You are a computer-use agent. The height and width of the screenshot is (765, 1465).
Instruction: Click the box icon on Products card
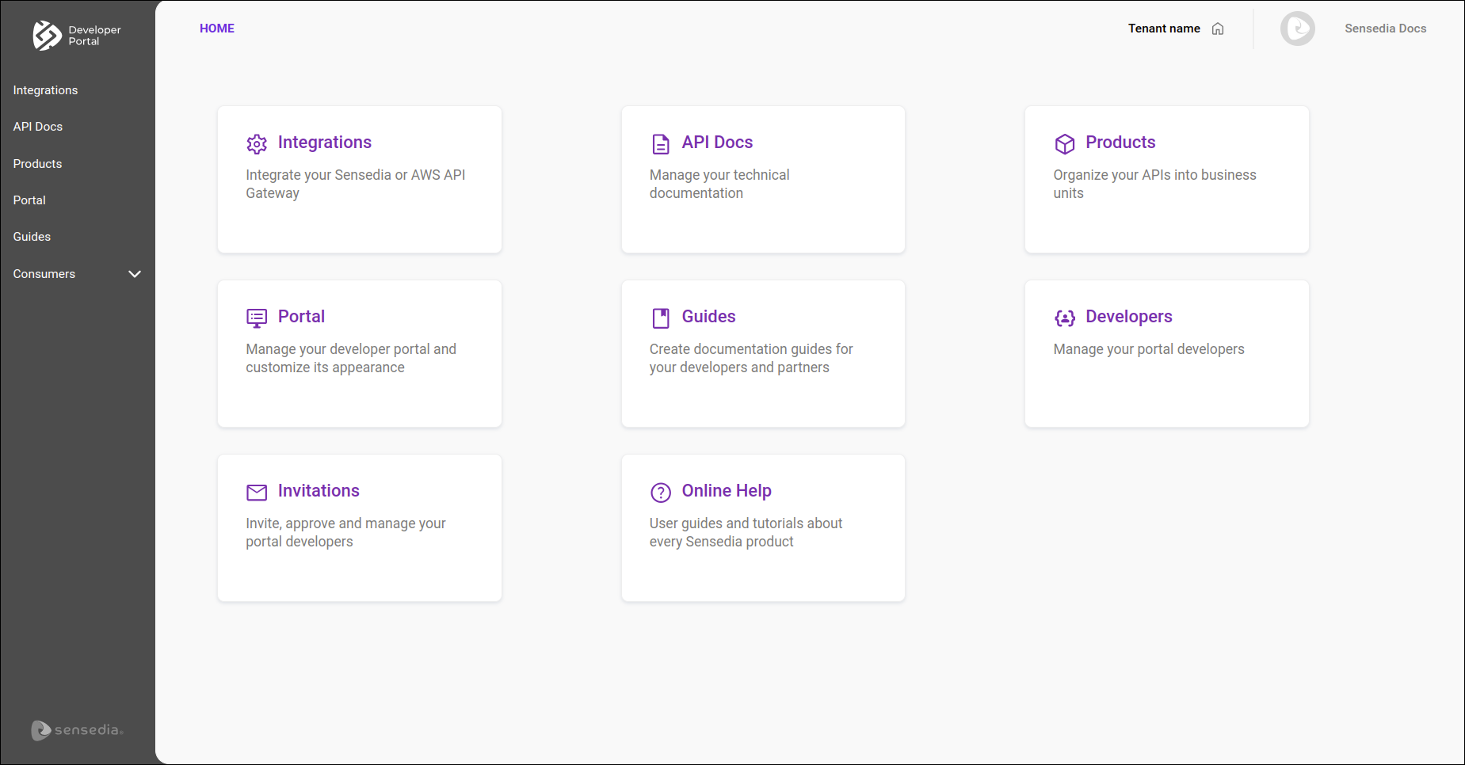coord(1065,144)
